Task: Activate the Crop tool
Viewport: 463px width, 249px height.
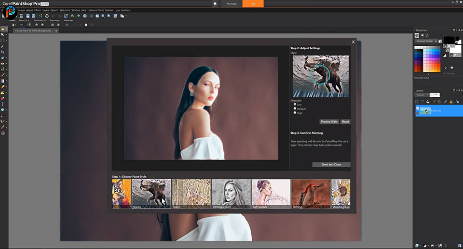Action: click(x=3, y=52)
